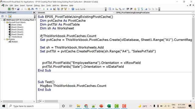This screenshot has width=195, height=109.
Task: Click the code window vertical scrollbar
Action: tap(193, 58)
